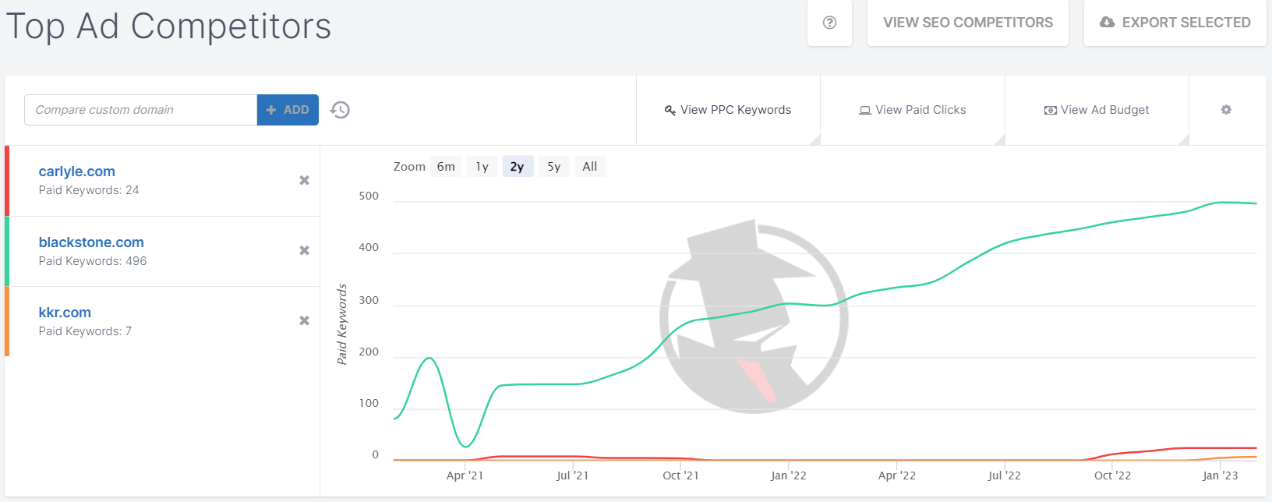Remove blackstone.com with its X icon

click(305, 250)
